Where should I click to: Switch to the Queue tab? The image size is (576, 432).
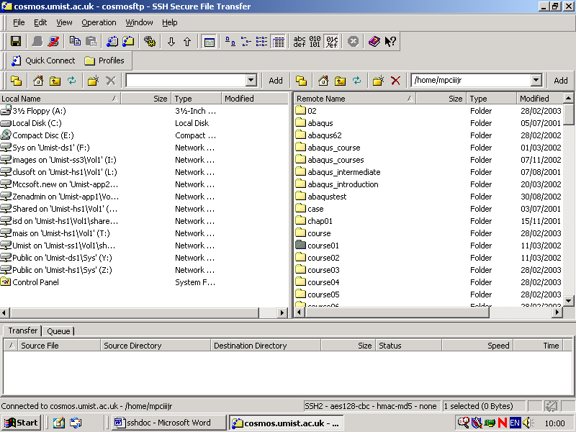58,331
